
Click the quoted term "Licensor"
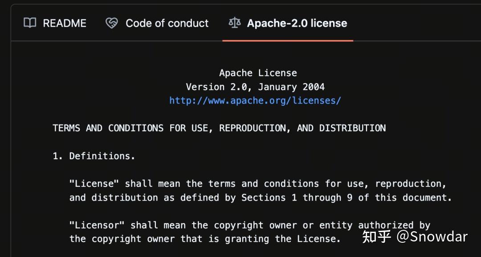click(x=97, y=225)
